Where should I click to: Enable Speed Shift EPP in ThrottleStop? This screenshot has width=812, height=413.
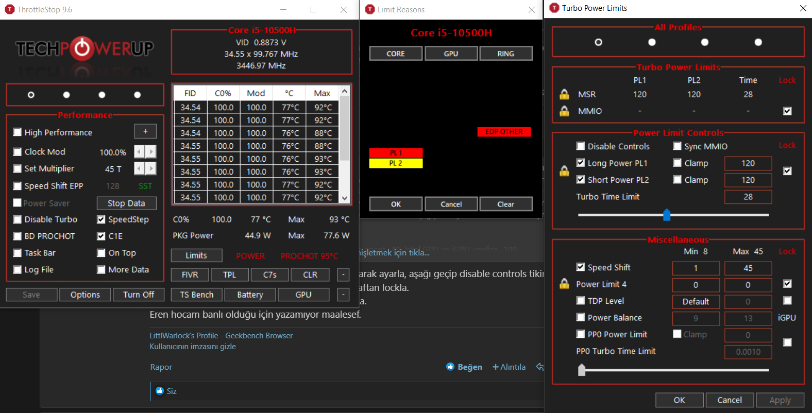[18, 186]
